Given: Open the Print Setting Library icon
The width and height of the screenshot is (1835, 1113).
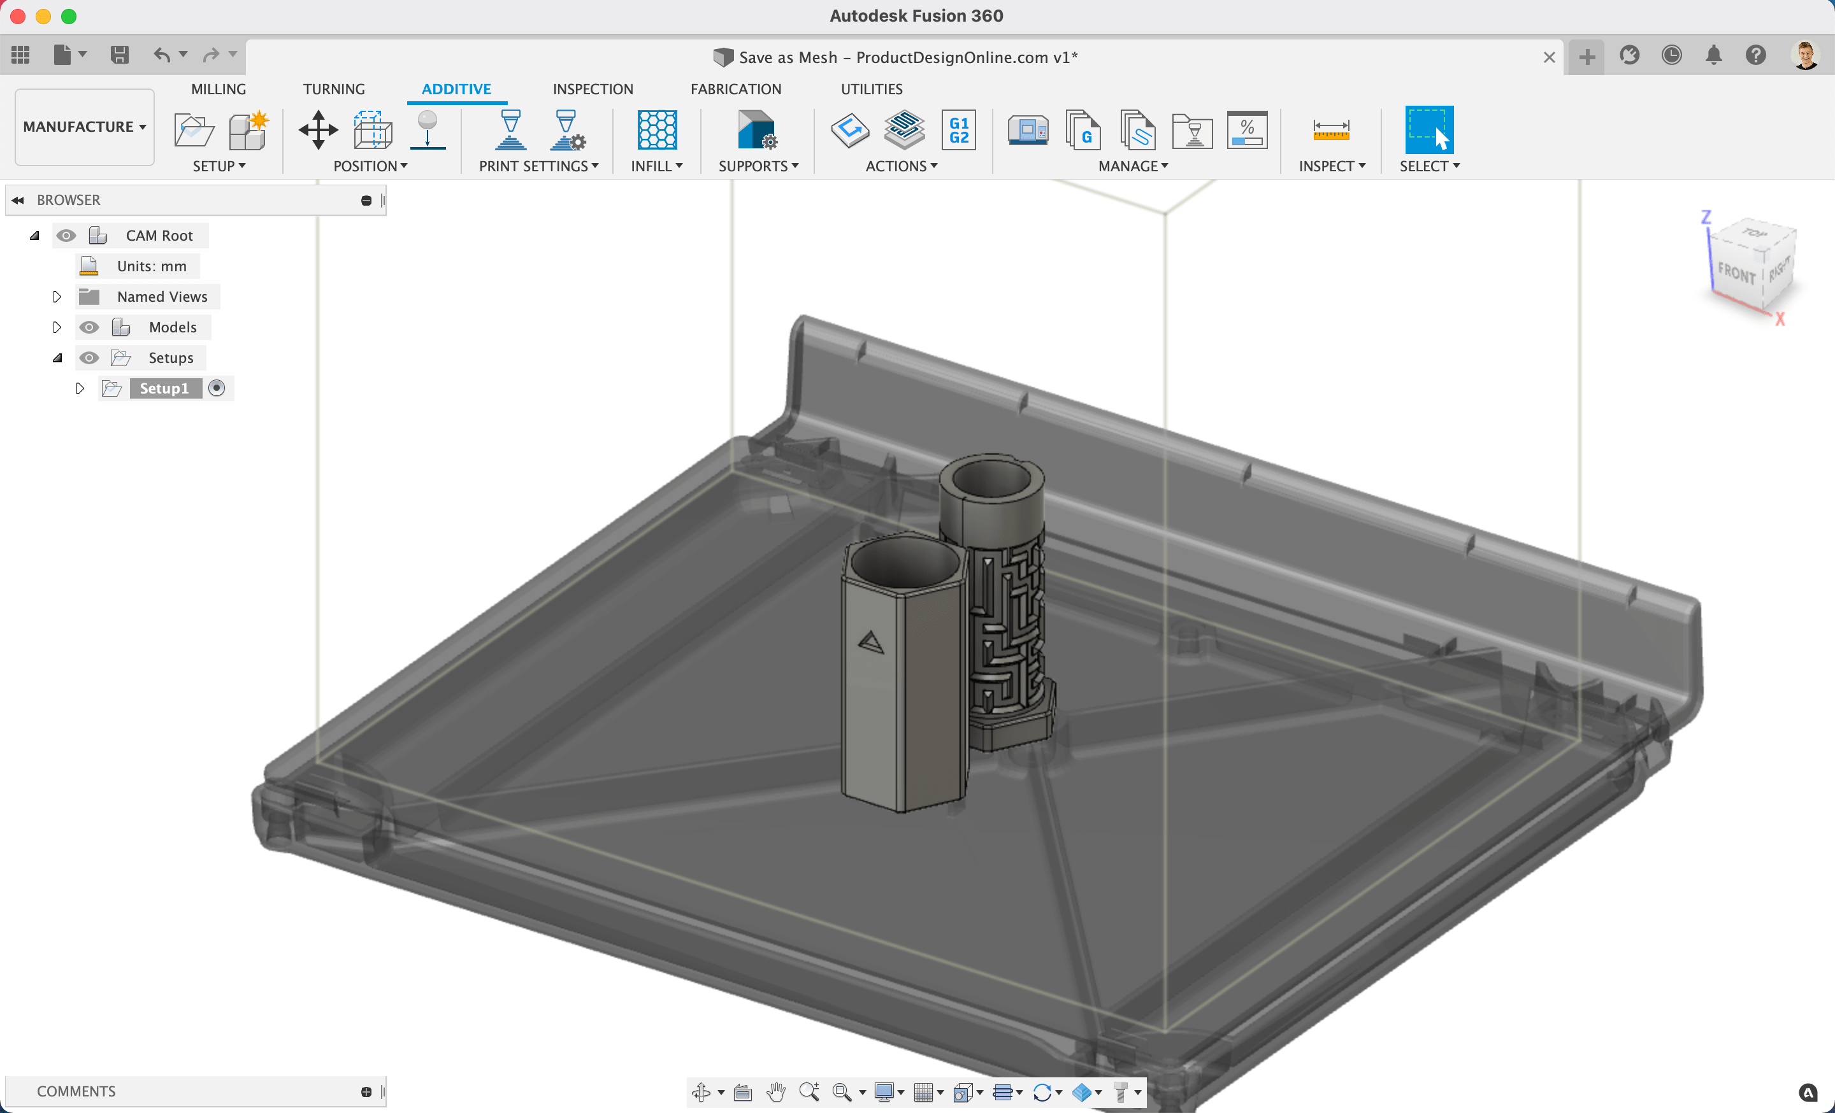Looking at the screenshot, I should (1192, 130).
